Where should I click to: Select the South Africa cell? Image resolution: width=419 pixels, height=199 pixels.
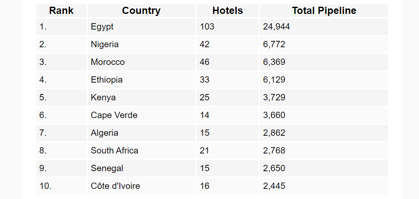[141, 151]
